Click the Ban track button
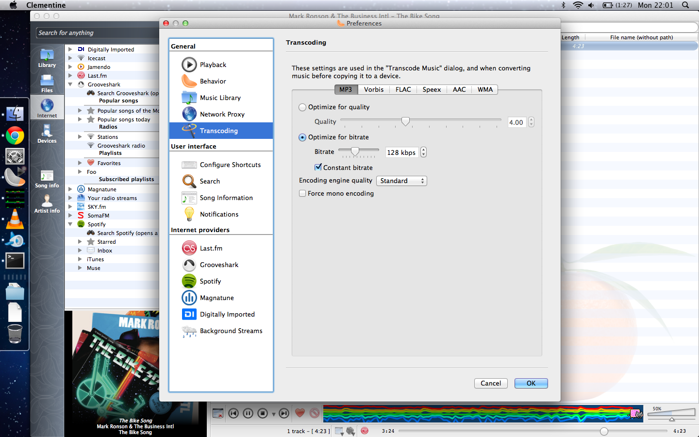This screenshot has width=699, height=437. 315,413
